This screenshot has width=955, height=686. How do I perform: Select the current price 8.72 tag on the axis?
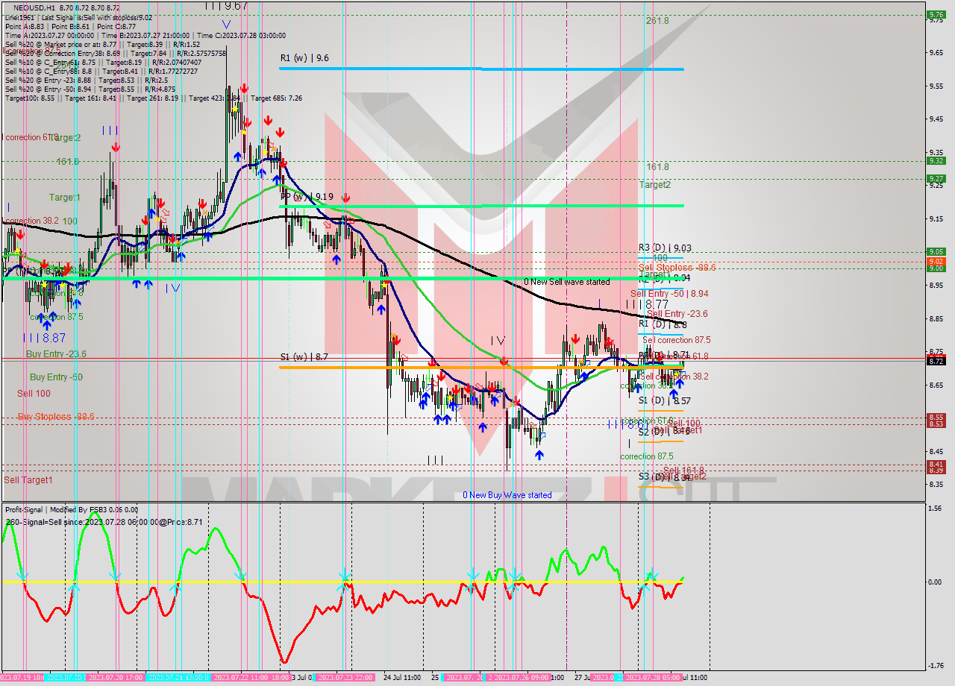[936, 361]
